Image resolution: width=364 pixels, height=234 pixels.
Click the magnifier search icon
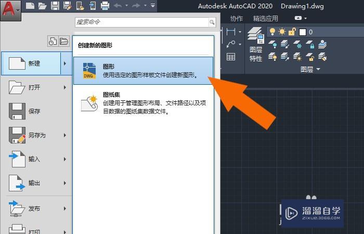[x=212, y=22]
